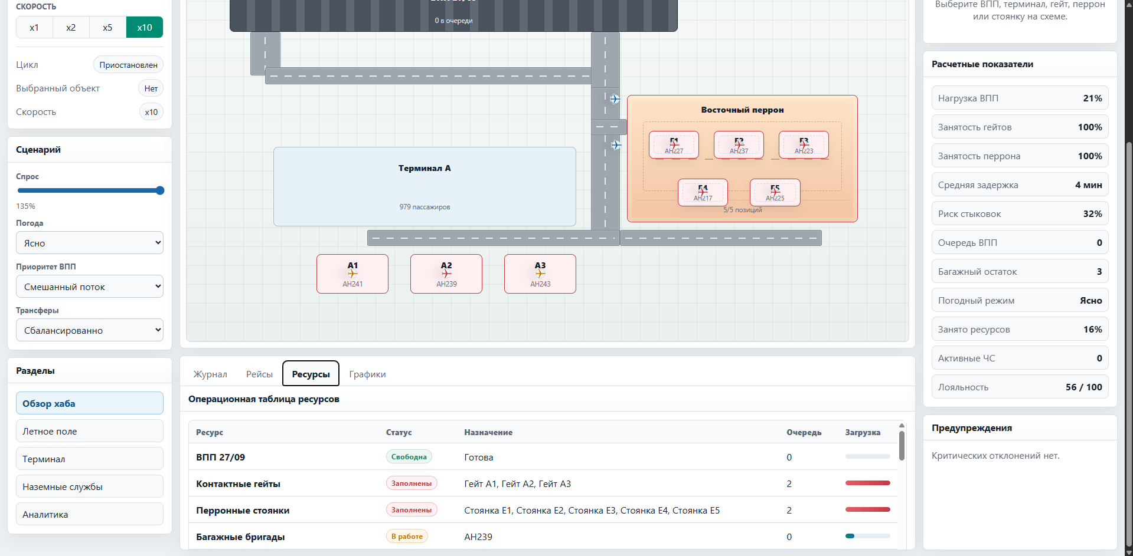Click the resources table scrollbar
Screen dimensions: 1133x556
[902, 445]
